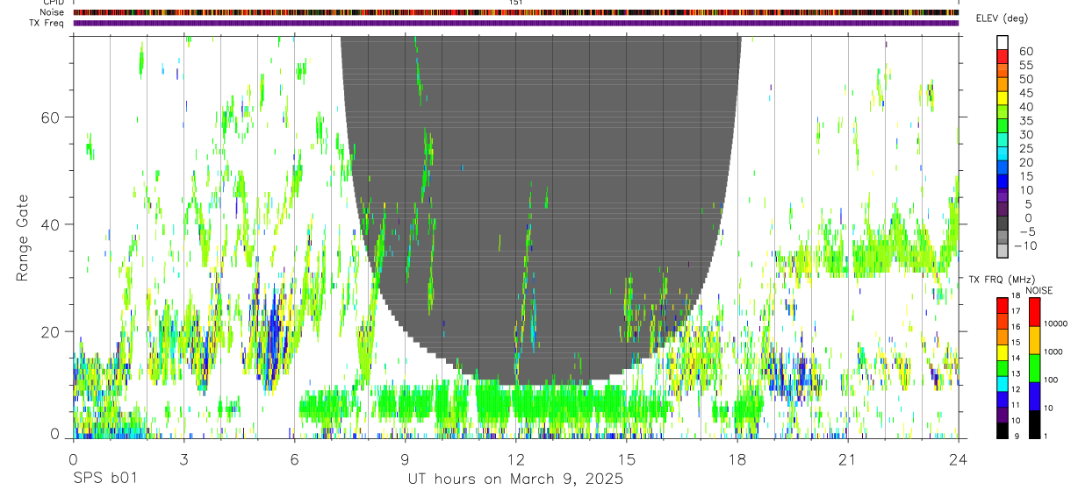Click the black bottom segment of NOISE bar
This screenshot has height=497, width=1078.
(x=1034, y=424)
